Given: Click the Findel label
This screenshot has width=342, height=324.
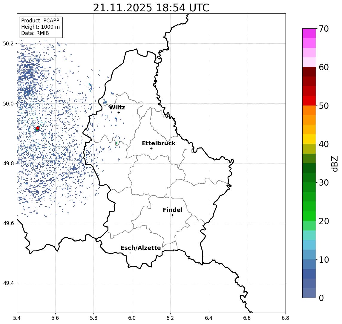Looking at the screenshot, I should tap(173, 210).
